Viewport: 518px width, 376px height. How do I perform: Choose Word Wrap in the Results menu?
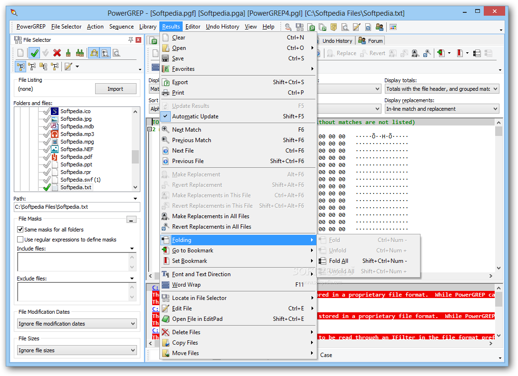point(238,285)
